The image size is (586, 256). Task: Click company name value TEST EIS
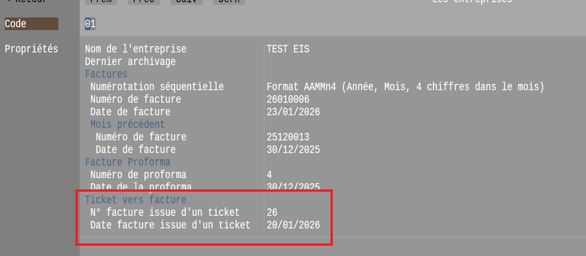tap(288, 49)
